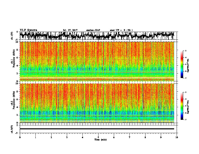The height and width of the screenshot is (154, 199).
Task: Click the time axis tick label '10'
Action: 177,137
